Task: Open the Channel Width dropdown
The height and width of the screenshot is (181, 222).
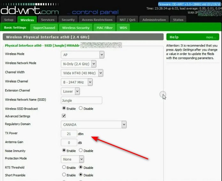Action: tap(82, 73)
